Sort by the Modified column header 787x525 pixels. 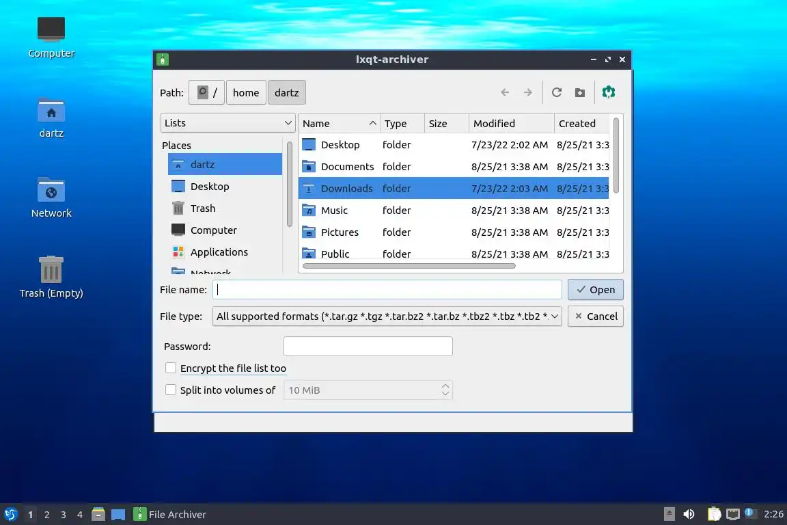(512, 124)
